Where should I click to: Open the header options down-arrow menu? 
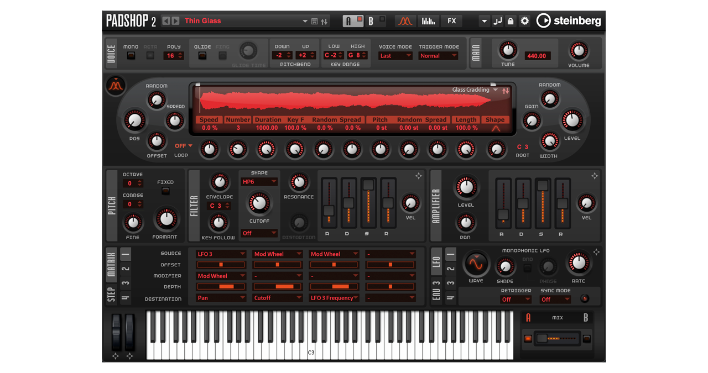pos(484,21)
